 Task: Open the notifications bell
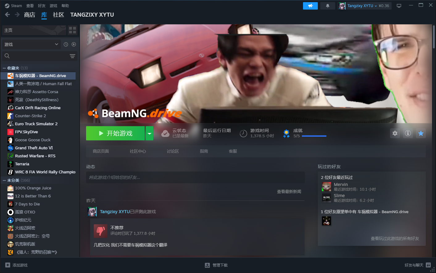tap(328, 6)
